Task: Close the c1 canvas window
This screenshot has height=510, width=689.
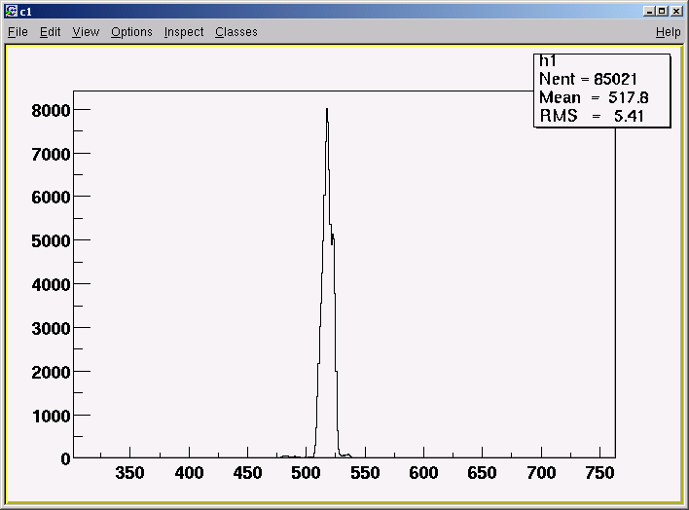Action: [676, 12]
